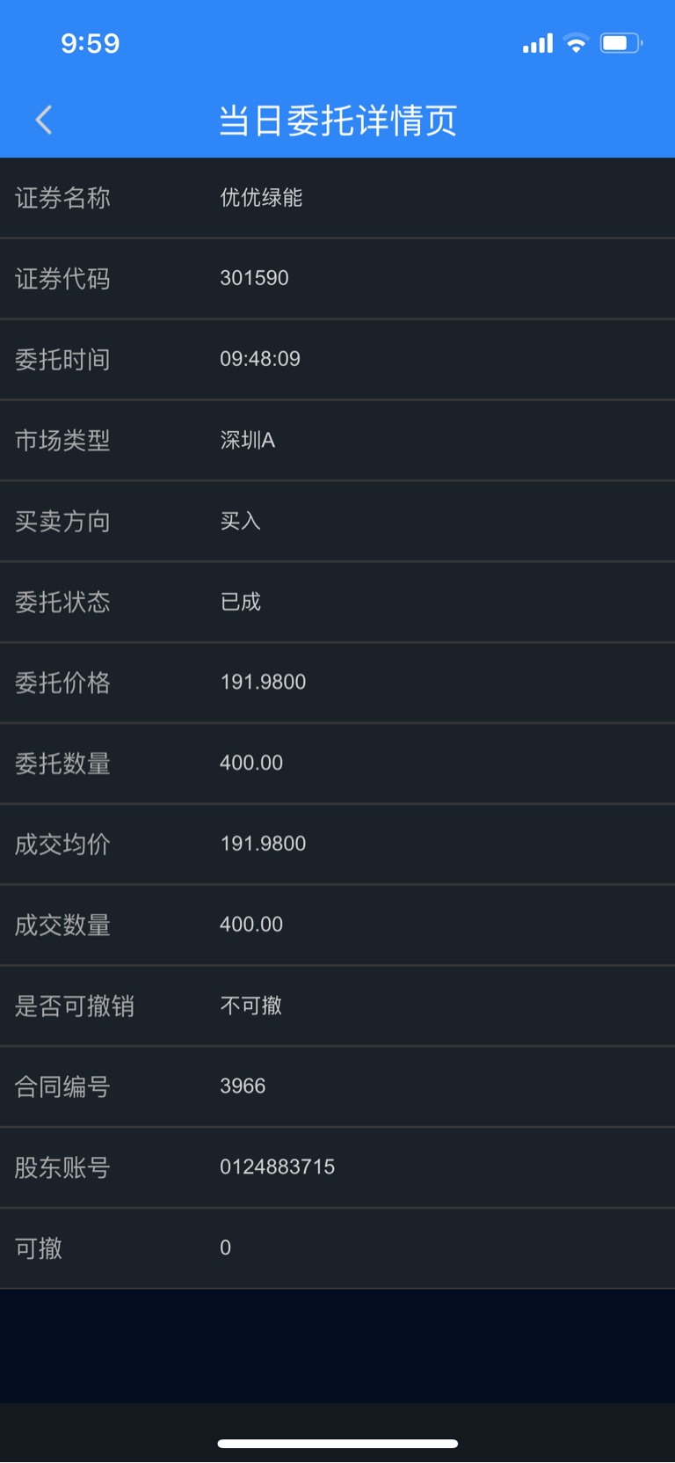This screenshot has width=675, height=1463.
Task: Tap the securities code 301590
Action: click(254, 278)
